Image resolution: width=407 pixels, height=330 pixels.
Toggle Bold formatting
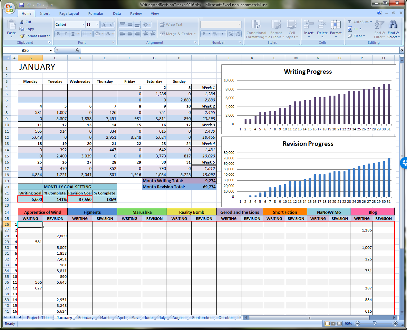58,34
